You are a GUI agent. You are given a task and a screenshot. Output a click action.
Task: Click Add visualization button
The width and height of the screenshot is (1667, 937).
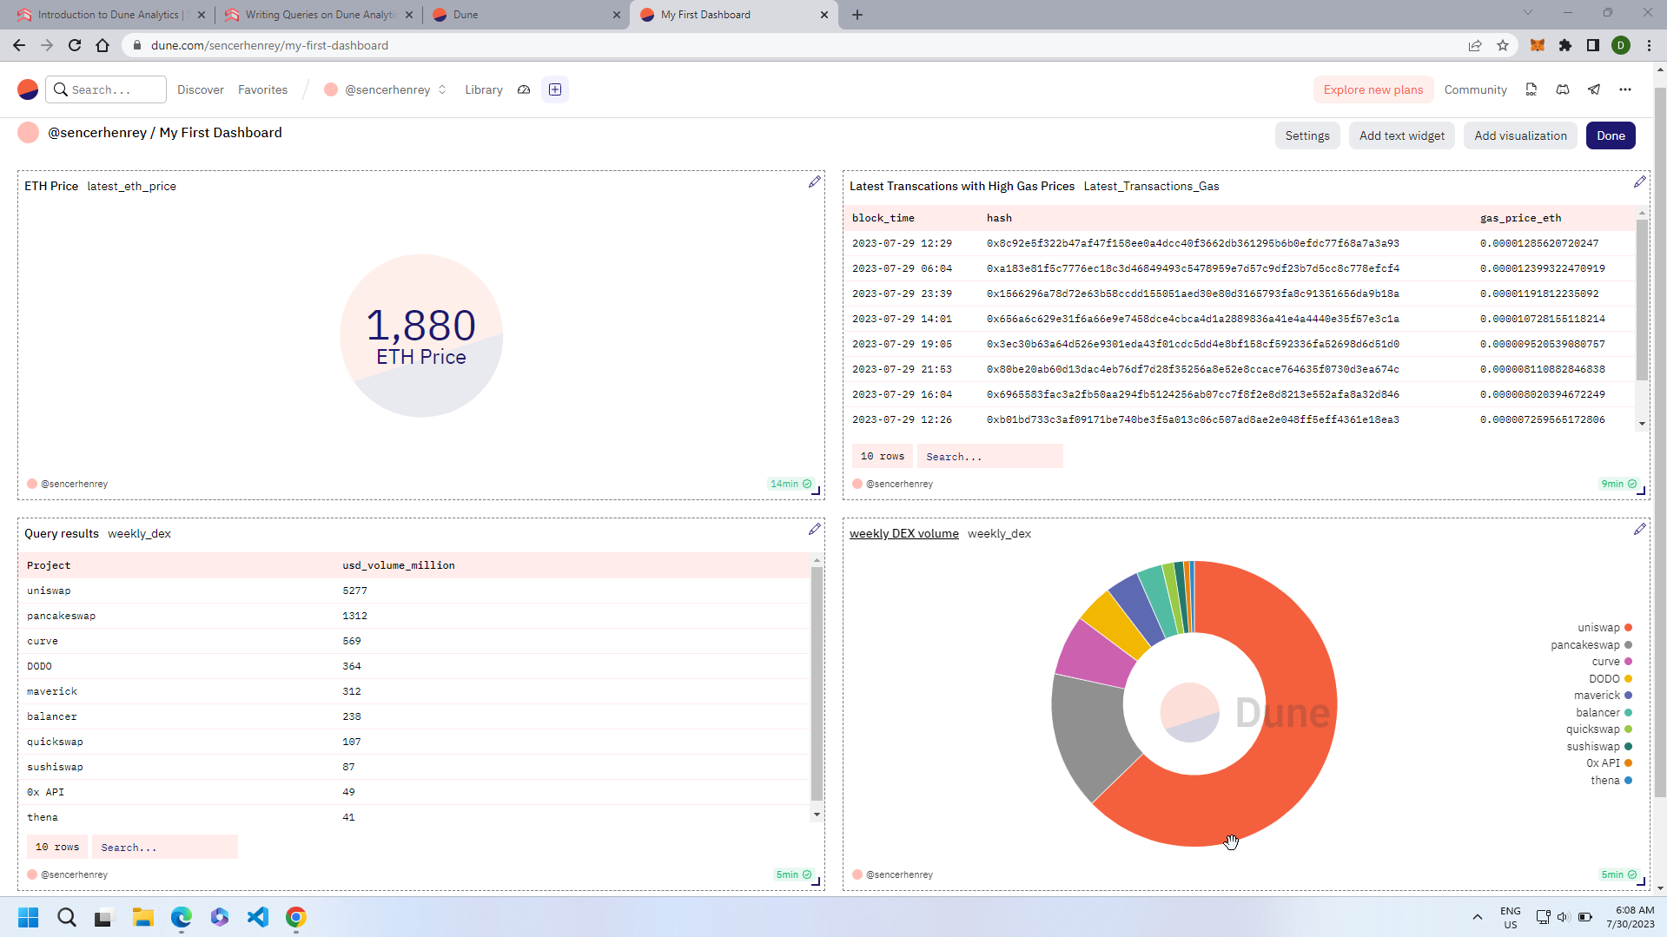1520,135
